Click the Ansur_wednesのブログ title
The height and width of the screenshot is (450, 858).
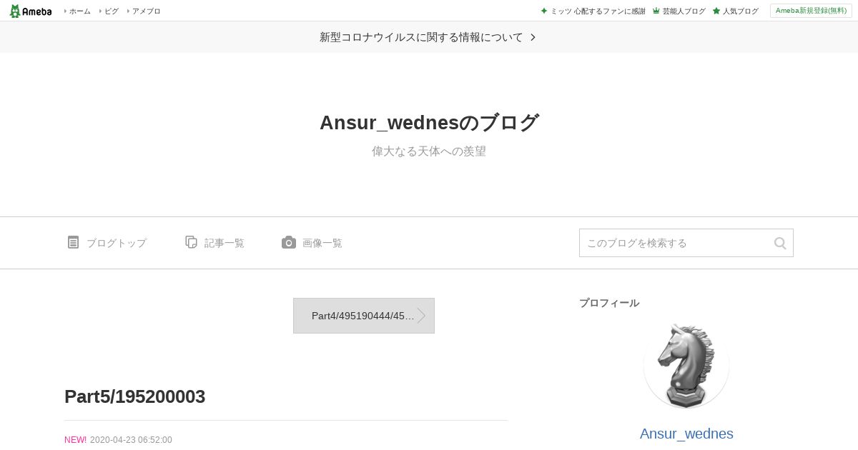(429, 123)
